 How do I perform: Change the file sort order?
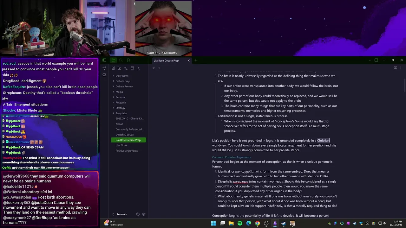pos(126,68)
